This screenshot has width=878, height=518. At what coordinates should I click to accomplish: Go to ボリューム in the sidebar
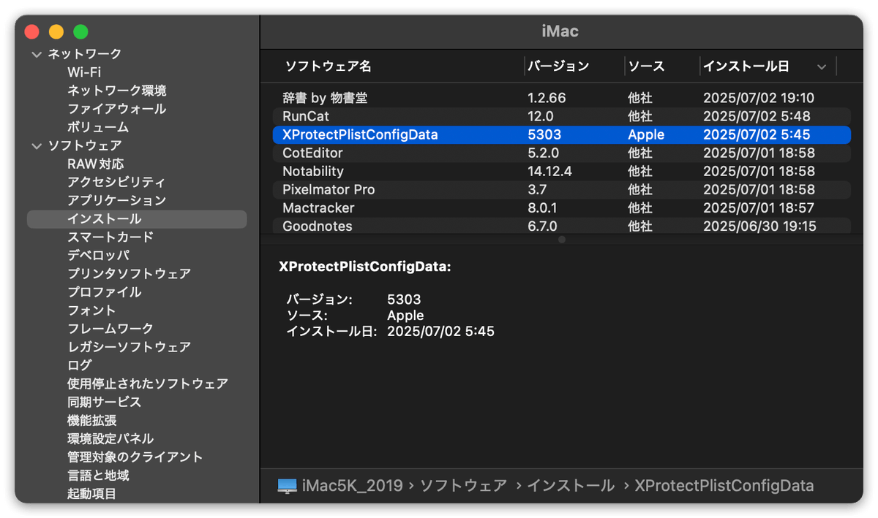(98, 127)
